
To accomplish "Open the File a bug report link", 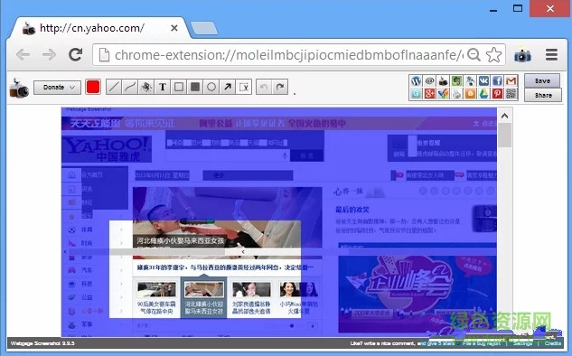I will tap(481, 343).
